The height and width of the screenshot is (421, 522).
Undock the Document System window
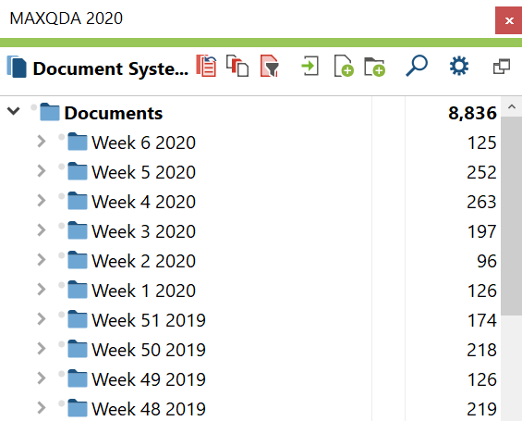pos(502,67)
